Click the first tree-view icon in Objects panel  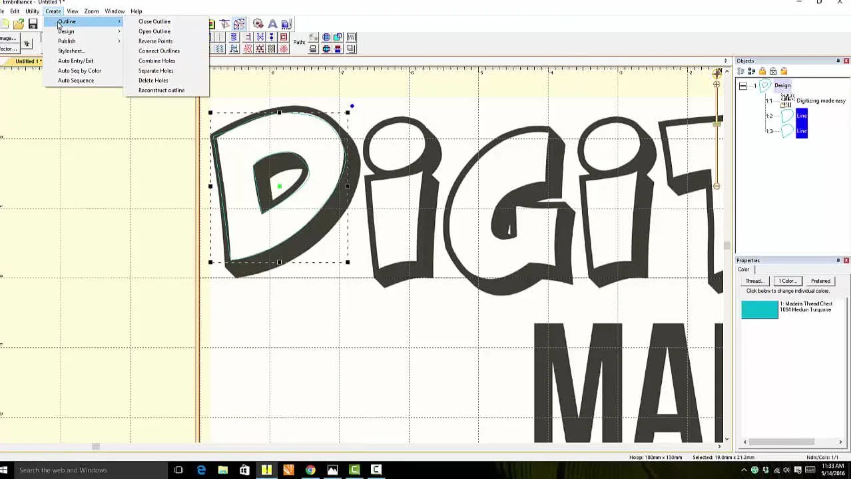pyautogui.click(x=741, y=71)
